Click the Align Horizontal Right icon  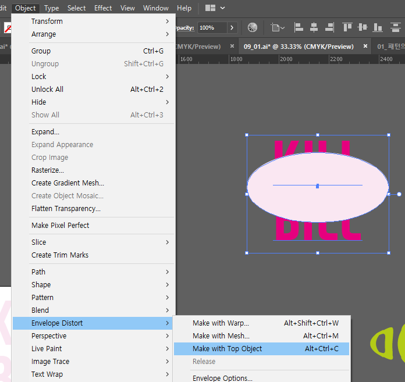click(329, 27)
